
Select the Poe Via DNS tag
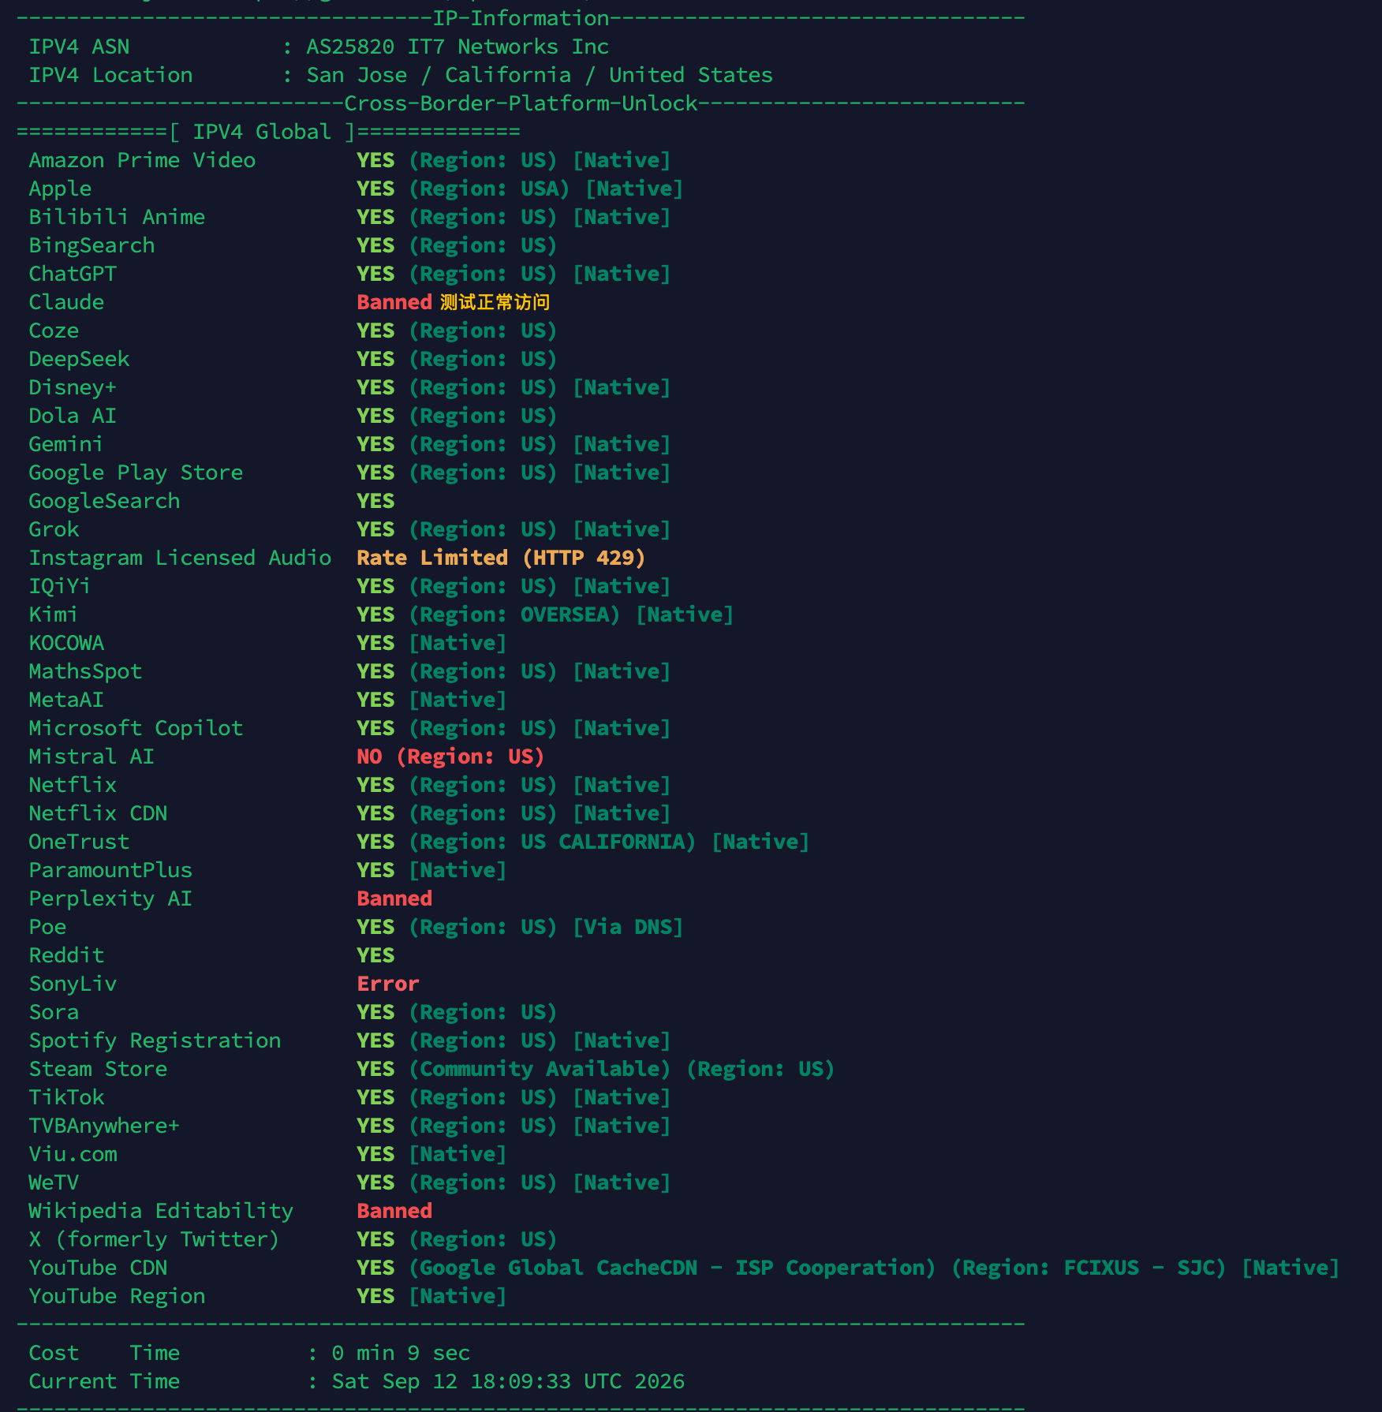click(x=628, y=927)
